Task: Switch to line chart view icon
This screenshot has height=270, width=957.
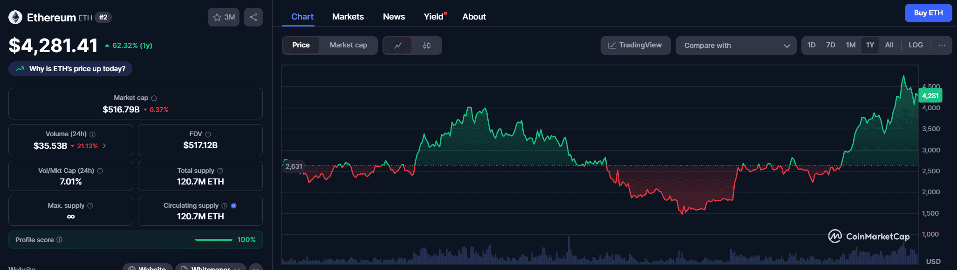Action: click(398, 46)
